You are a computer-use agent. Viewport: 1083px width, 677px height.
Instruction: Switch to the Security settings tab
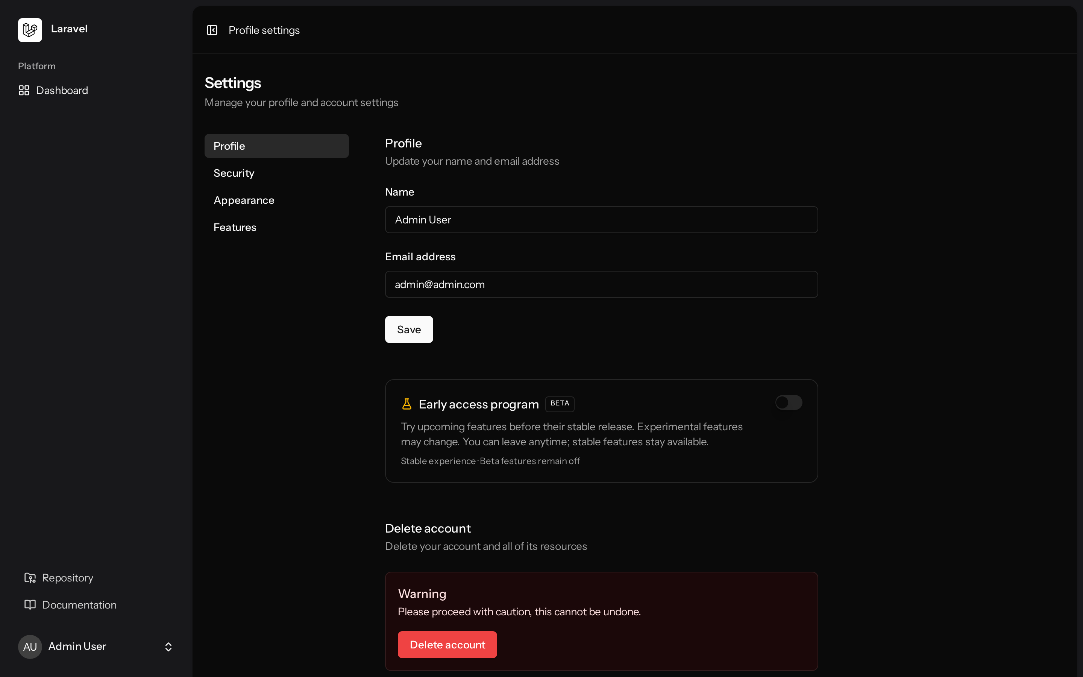point(276,173)
